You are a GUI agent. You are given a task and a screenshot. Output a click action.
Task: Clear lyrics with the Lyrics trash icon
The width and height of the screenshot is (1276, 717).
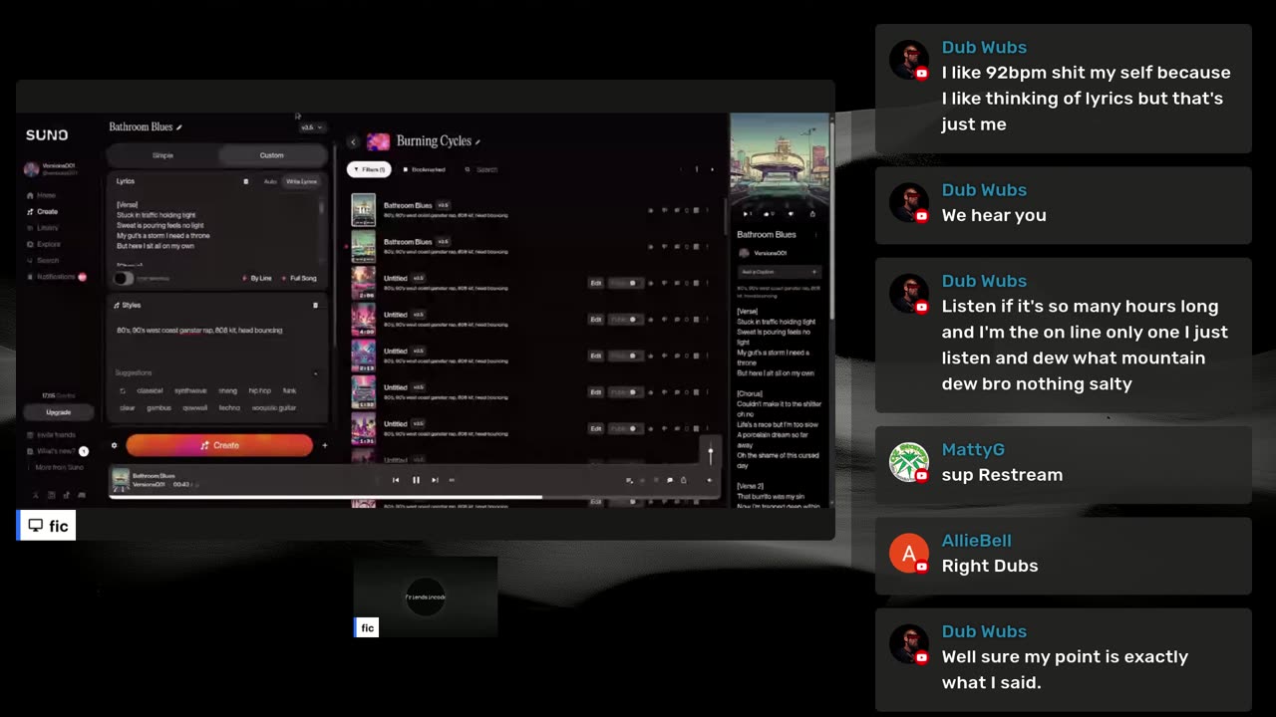pyautogui.click(x=246, y=181)
